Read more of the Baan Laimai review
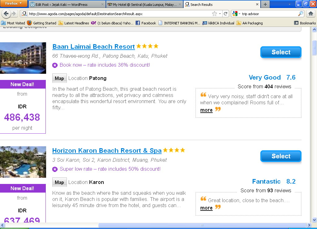 (206, 110)
